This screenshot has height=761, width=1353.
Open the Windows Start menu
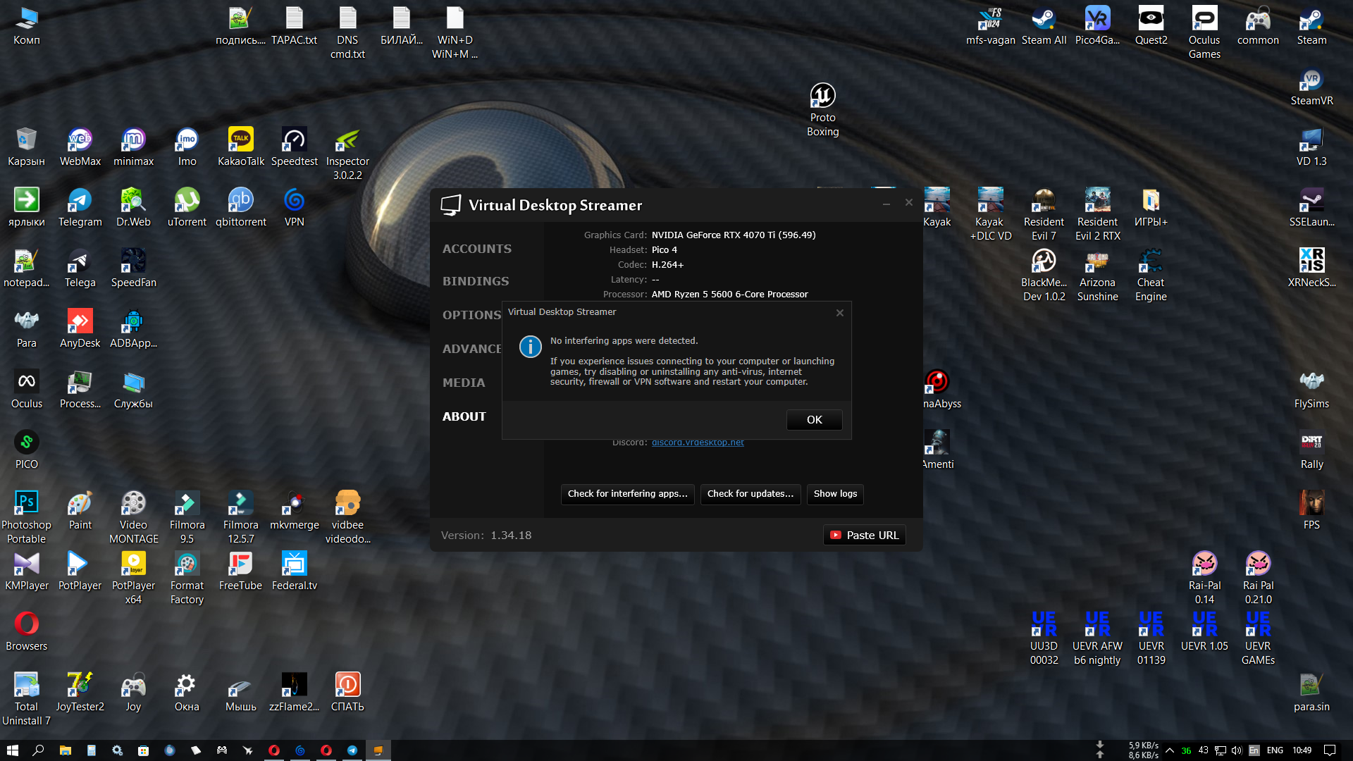(12, 750)
